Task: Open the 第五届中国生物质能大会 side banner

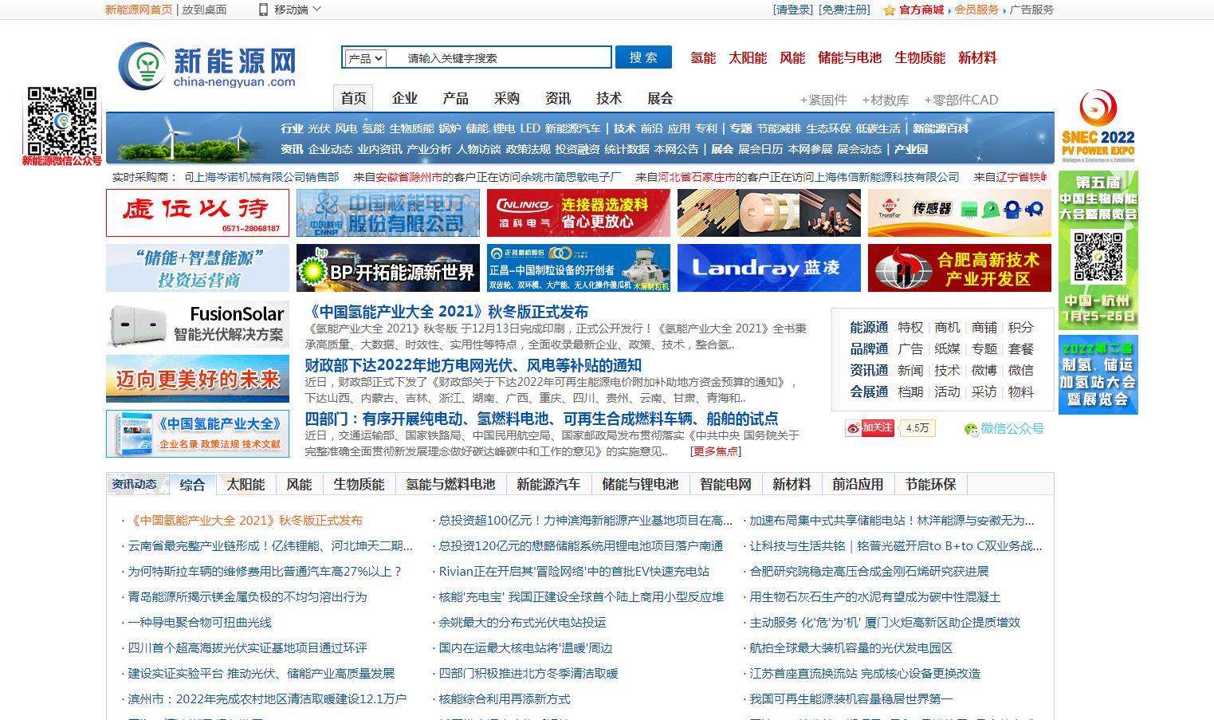Action: (x=1098, y=250)
